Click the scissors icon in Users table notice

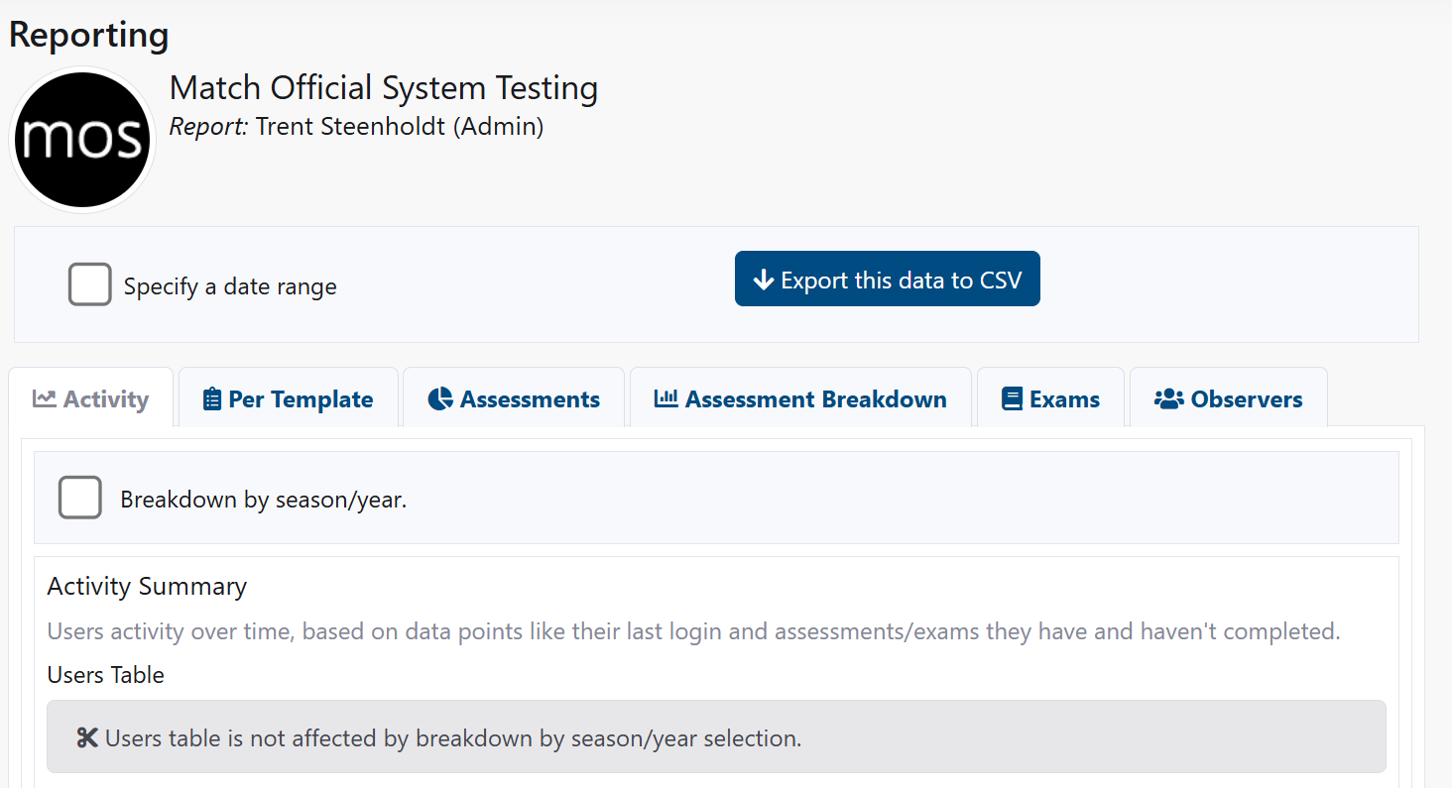pyautogui.click(x=87, y=737)
